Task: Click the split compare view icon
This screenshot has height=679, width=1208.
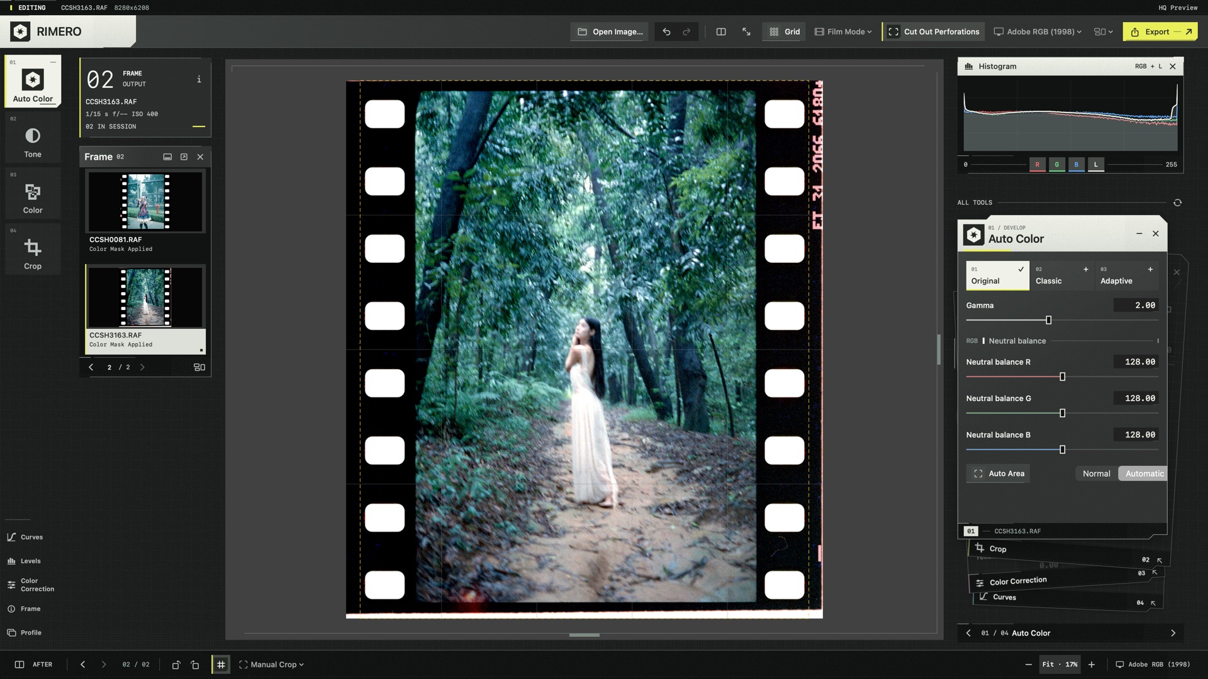Action: tap(721, 31)
